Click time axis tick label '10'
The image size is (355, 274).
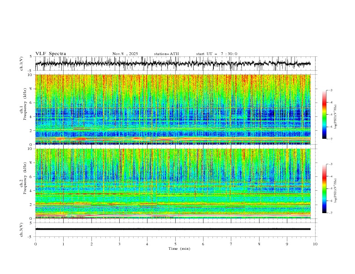[x=315, y=244]
